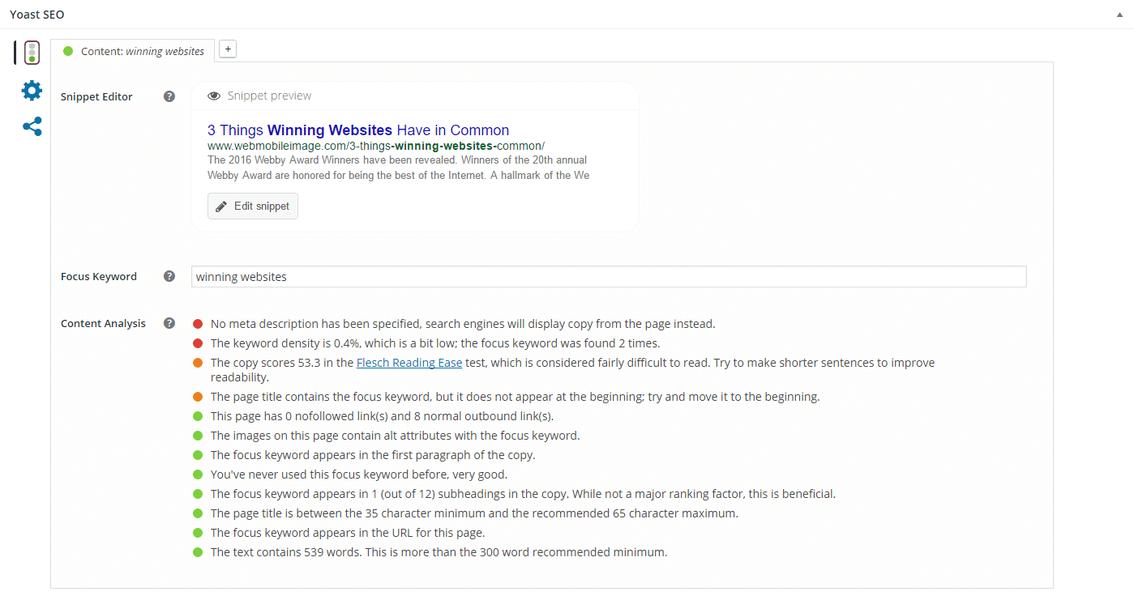Open the Flesch Reading Ease link

tap(409, 363)
